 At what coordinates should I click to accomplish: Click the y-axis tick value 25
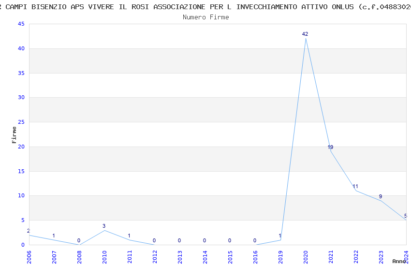pos(21,122)
